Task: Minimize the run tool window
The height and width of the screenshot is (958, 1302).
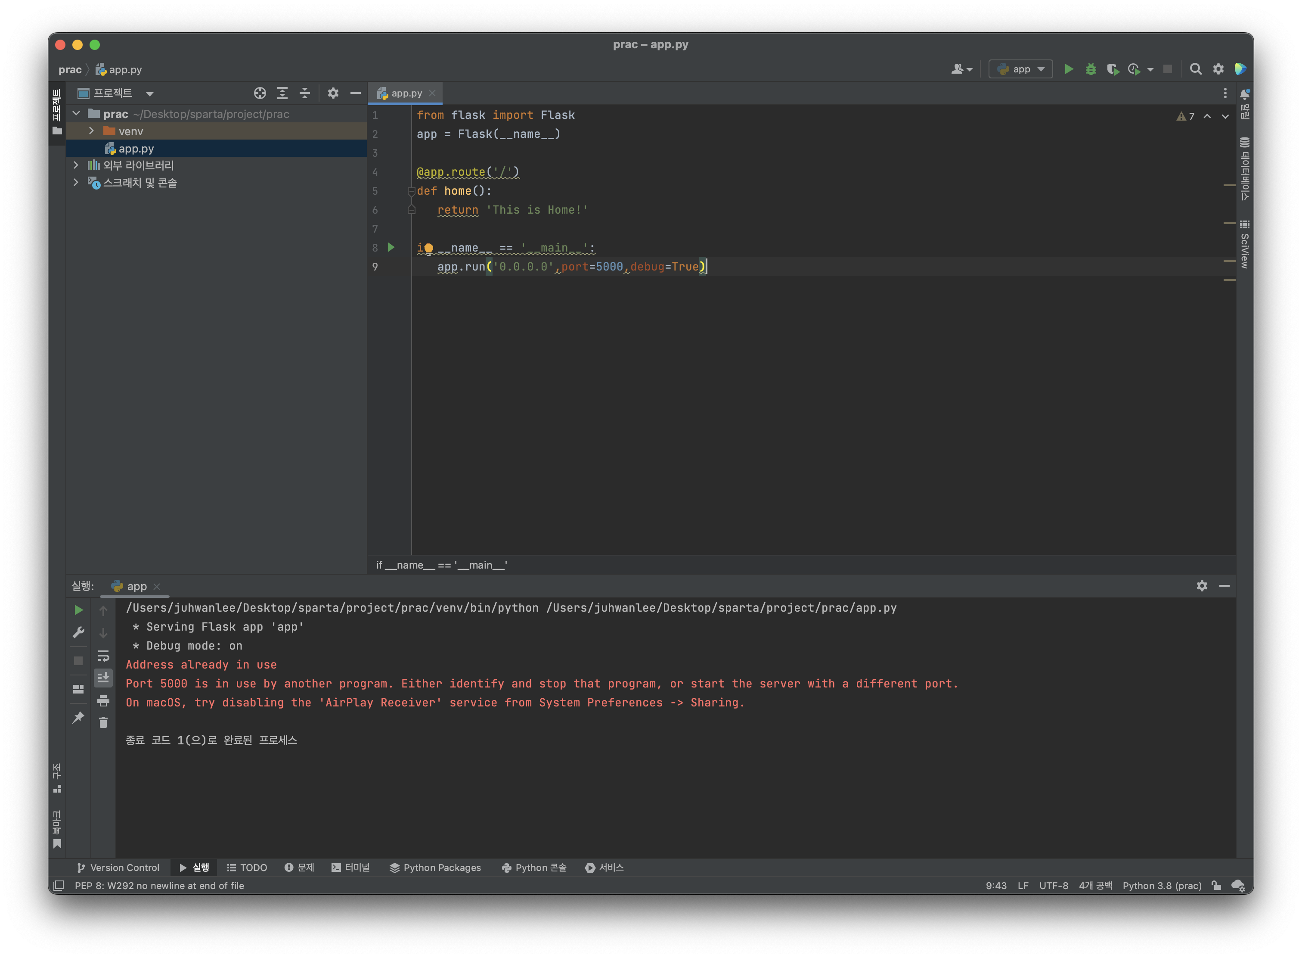Action: [x=1224, y=586]
